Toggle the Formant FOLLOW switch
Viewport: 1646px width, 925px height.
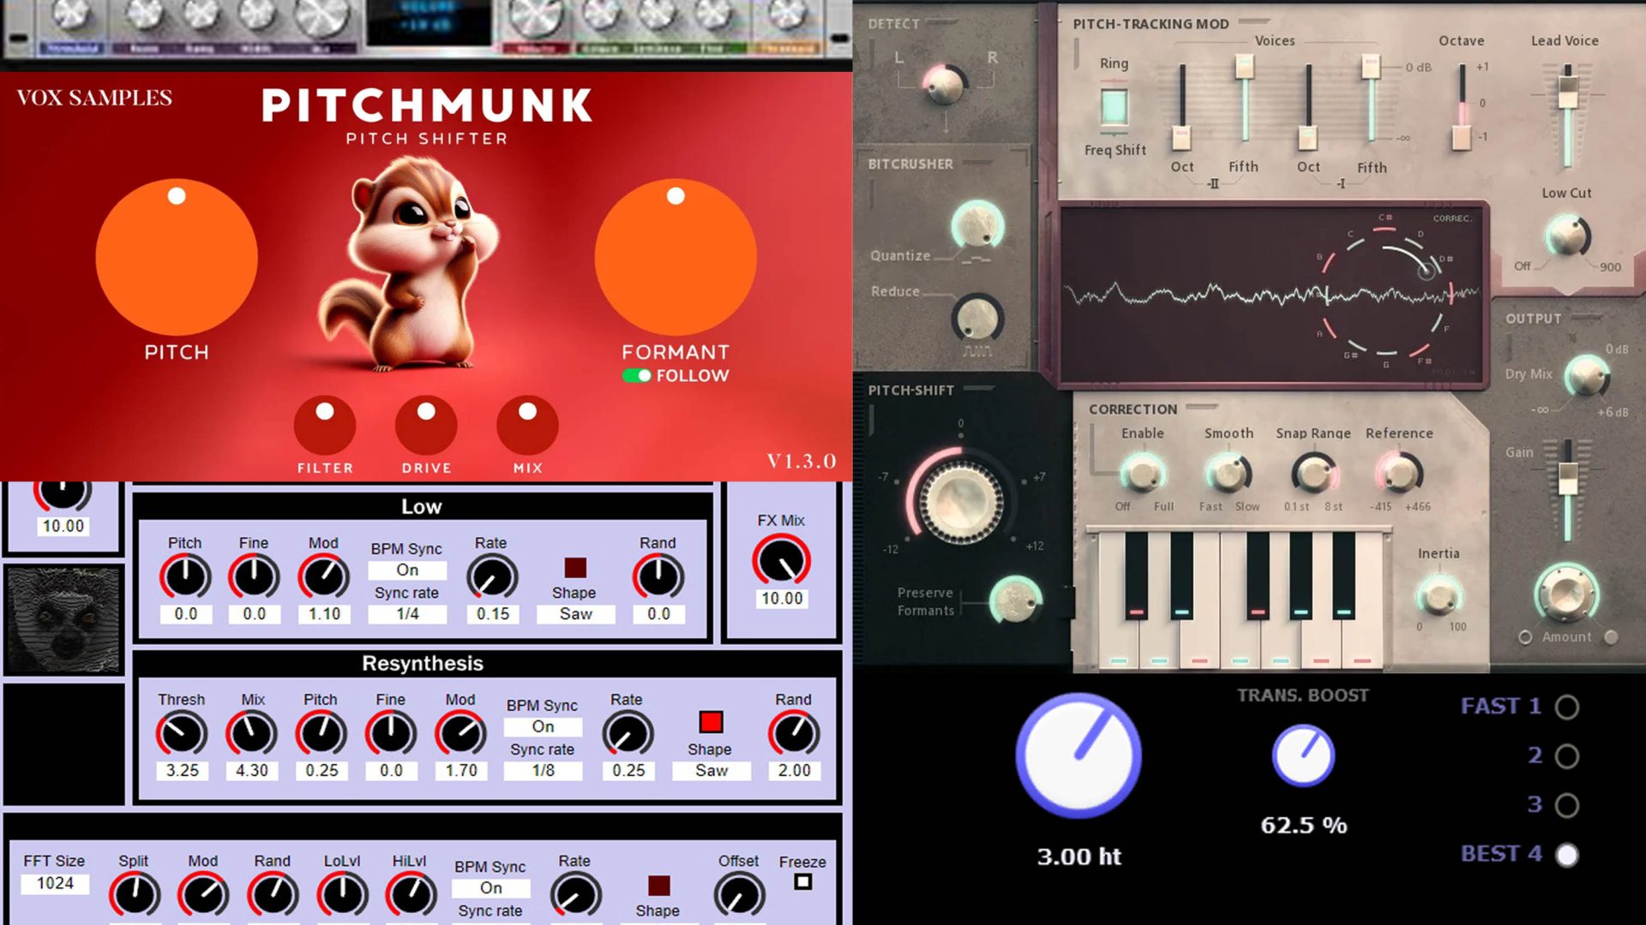[x=637, y=376]
